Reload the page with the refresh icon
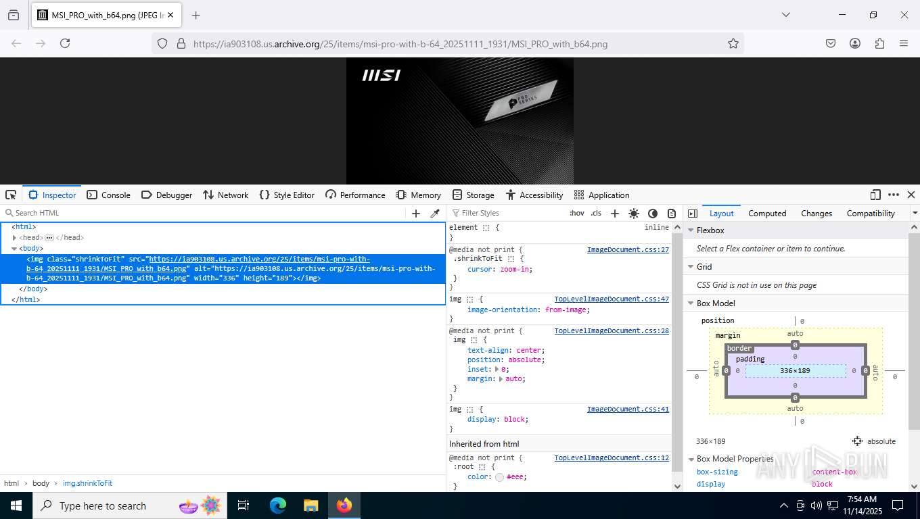 tap(65, 43)
